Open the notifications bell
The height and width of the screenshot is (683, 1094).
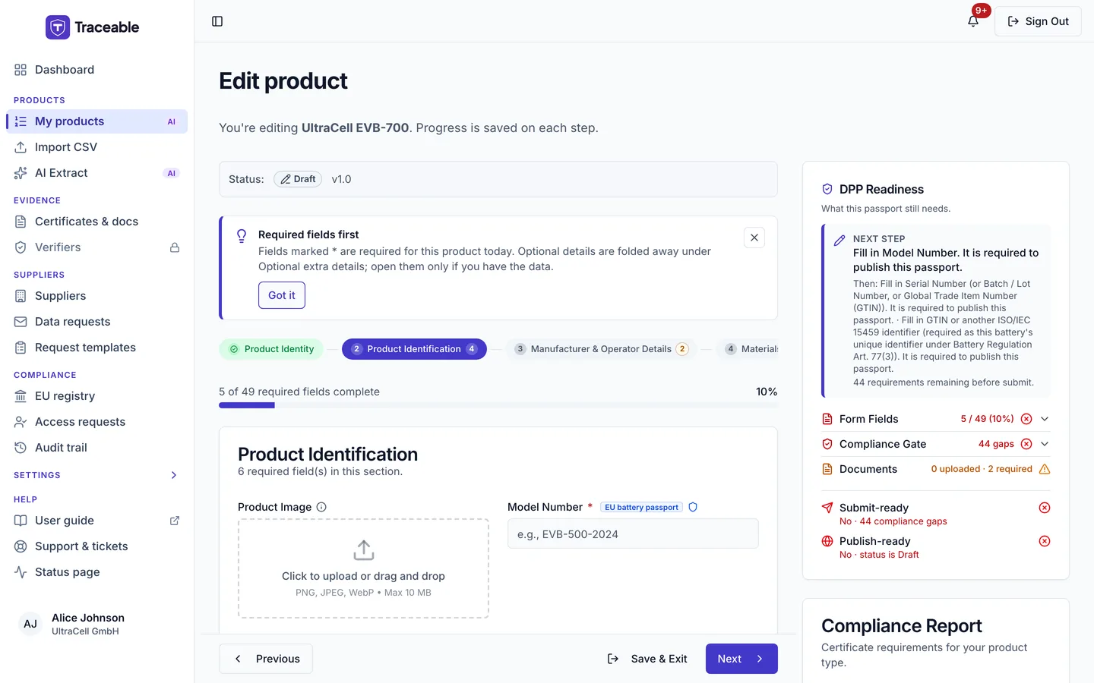tap(973, 21)
